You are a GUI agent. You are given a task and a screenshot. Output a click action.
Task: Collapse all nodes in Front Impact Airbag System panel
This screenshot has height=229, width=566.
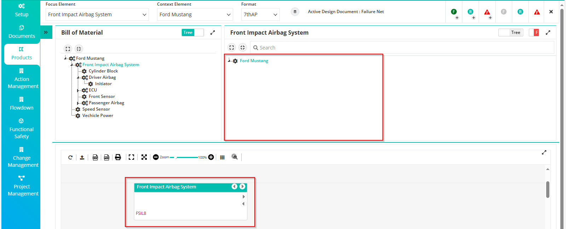click(242, 47)
